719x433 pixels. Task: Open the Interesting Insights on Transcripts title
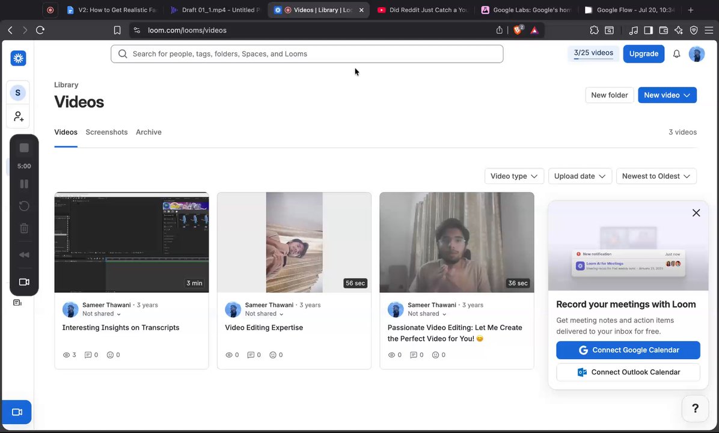tap(121, 328)
